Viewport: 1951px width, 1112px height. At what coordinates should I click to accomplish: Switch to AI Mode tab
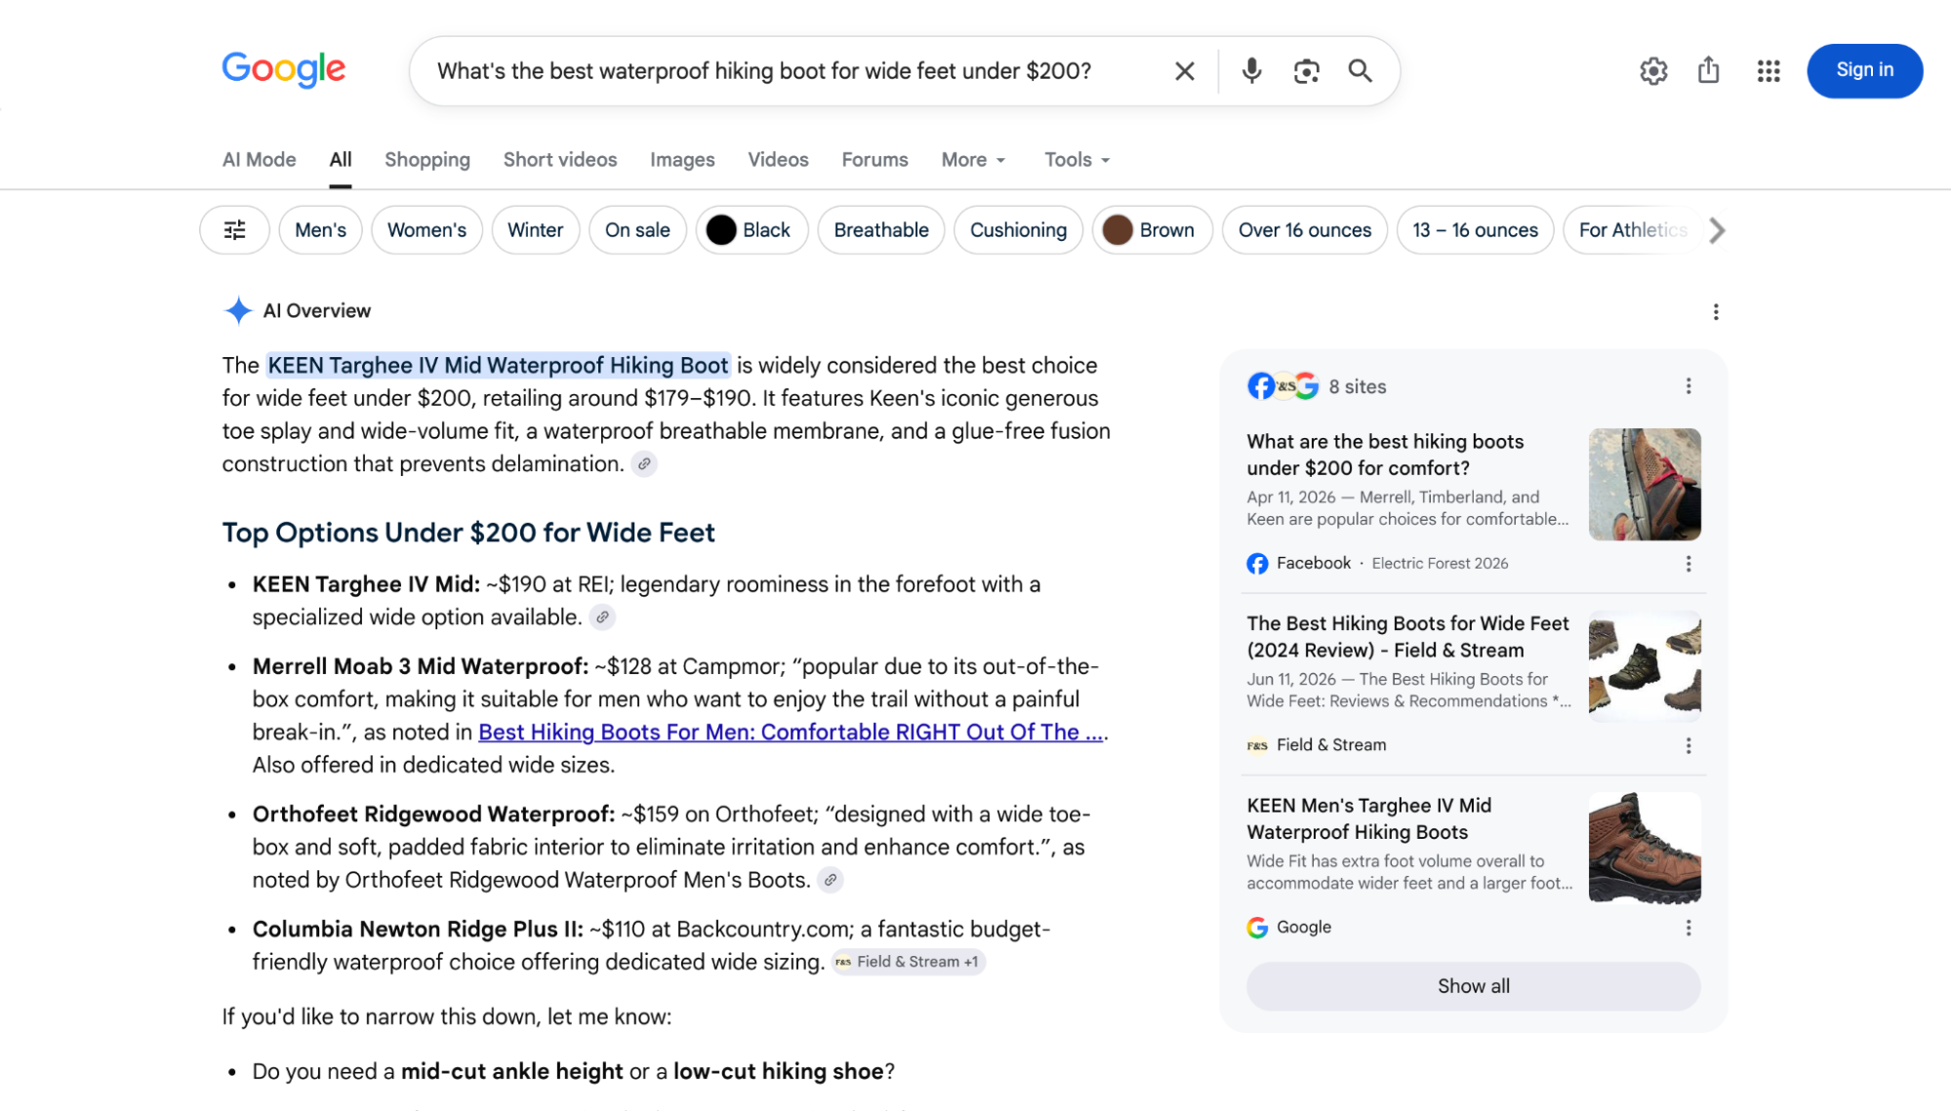(x=259, y=160)
